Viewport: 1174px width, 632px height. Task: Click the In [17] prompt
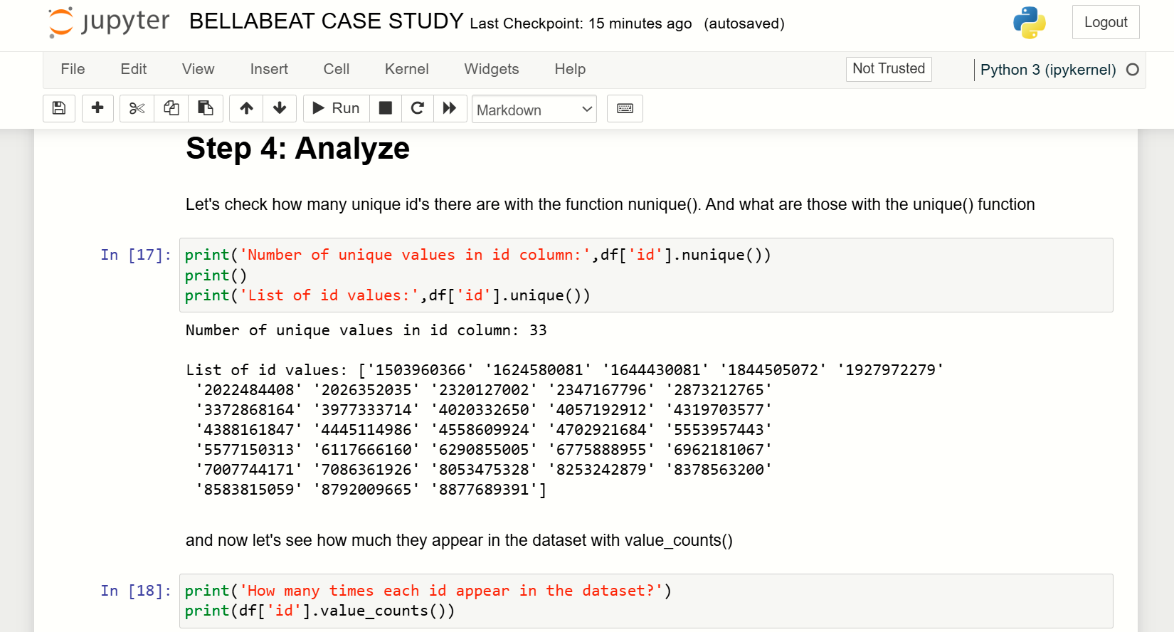(136, 255)
